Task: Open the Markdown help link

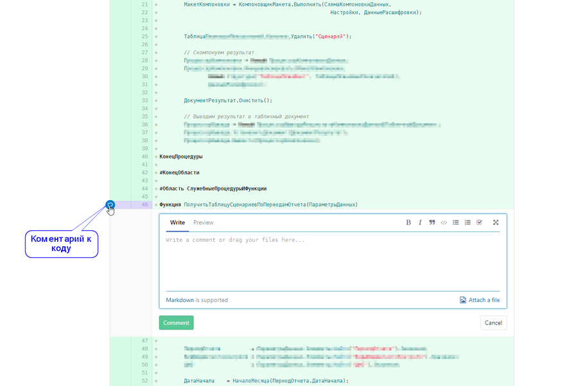Action: 180,300
